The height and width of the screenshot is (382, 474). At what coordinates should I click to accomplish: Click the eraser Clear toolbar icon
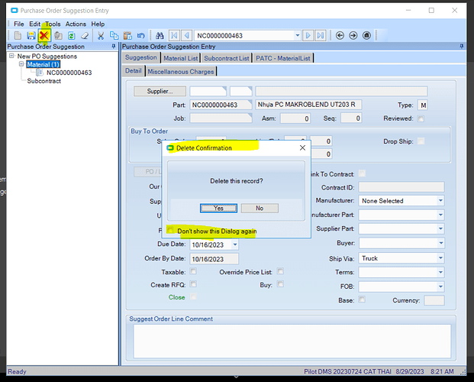click(x=85, y=36)
